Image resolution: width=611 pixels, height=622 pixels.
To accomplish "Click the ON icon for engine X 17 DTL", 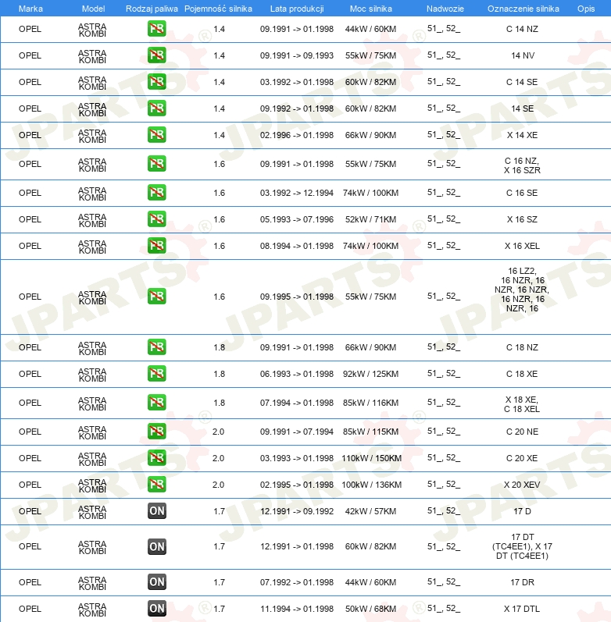I will coord(156,609).
